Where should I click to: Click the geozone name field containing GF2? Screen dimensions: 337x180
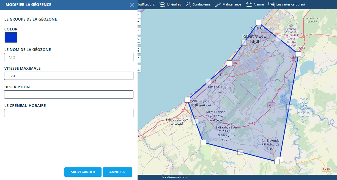[x=69, y=57]
